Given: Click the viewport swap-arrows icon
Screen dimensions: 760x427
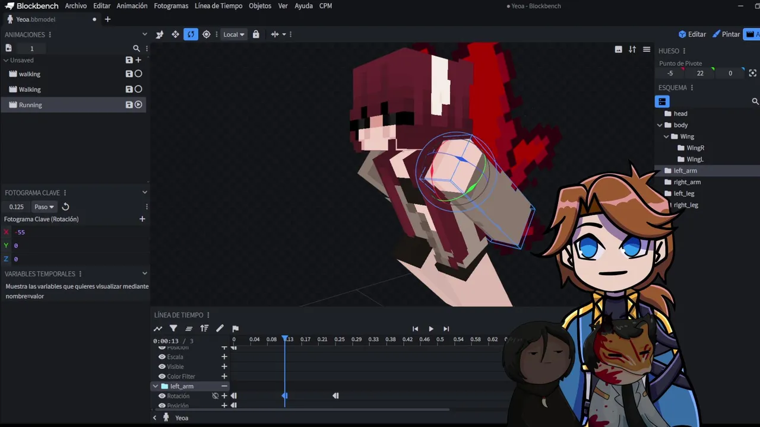Looking at the screenshot, I should click(x=632, y=49).
